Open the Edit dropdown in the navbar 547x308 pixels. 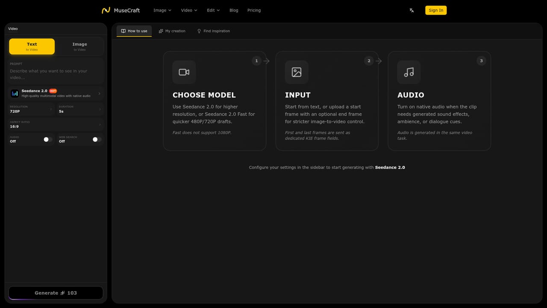point(213,10)
